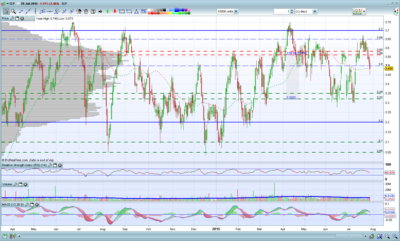
Task: Close the MACD panel
Action: [37, 204]
